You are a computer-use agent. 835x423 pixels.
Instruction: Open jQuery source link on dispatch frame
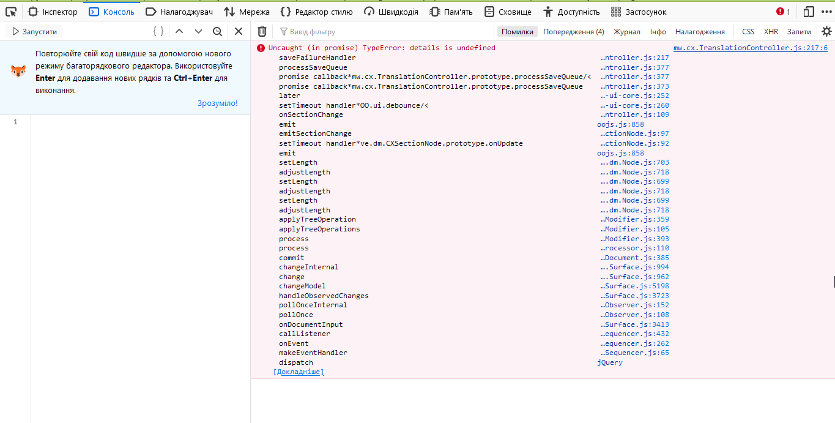[x=610, y=362]
